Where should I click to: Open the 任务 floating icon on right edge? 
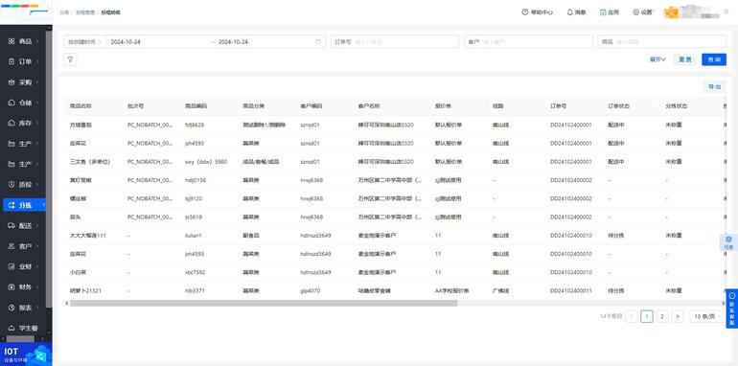coord(728,241)
